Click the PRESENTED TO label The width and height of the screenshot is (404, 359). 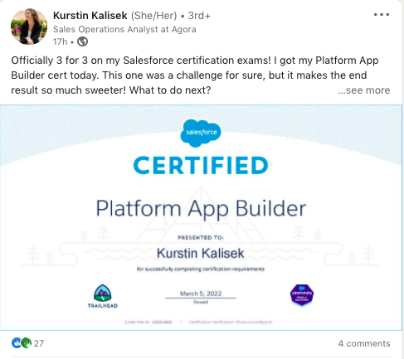pos(201,237)
